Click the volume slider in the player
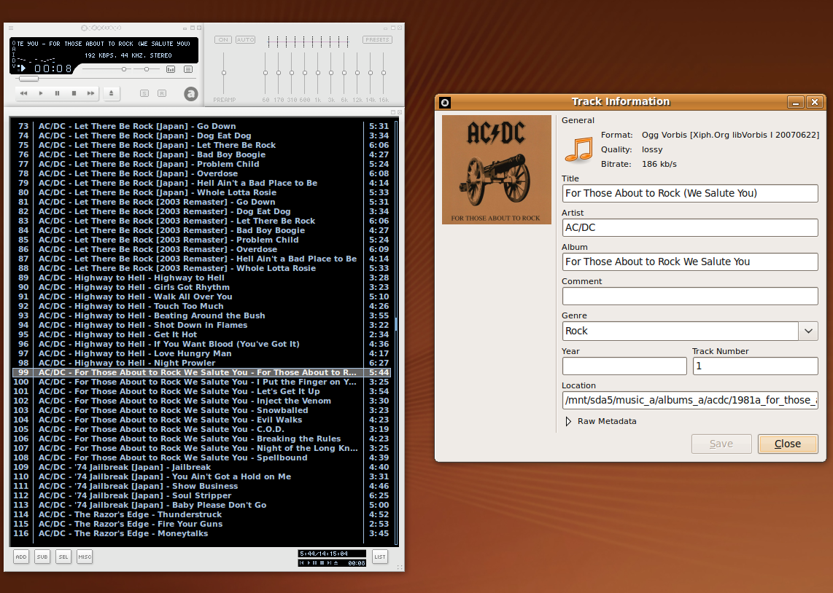 click(124, 69)
